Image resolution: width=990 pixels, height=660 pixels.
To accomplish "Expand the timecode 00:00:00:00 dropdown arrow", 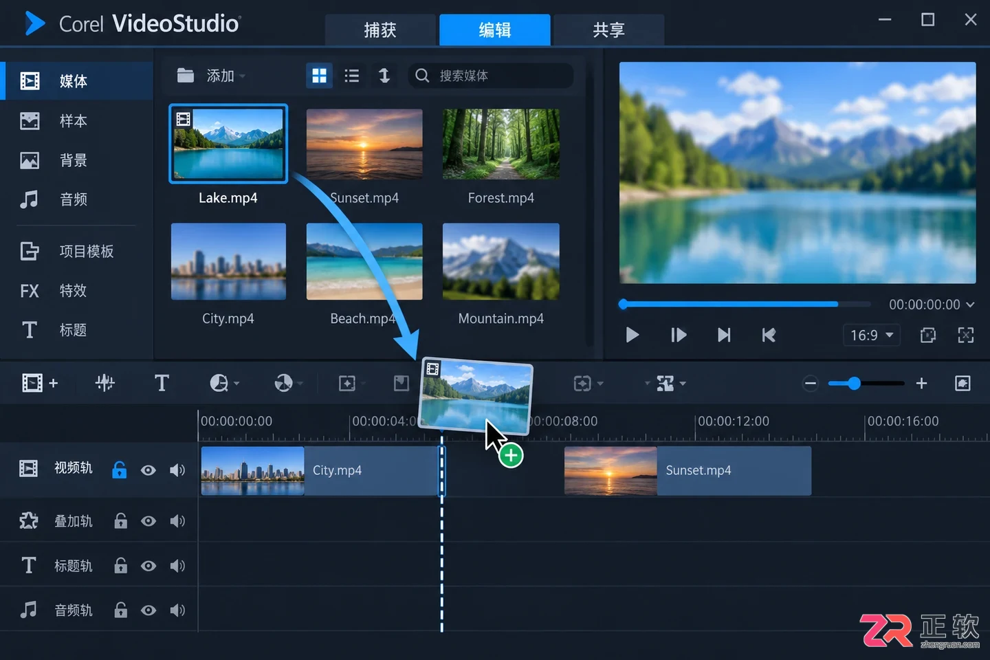I will 970,305.
